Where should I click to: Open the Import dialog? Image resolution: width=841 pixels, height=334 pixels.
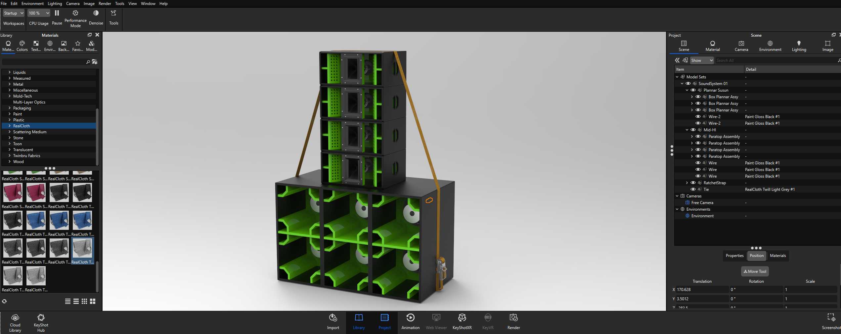[x=333, y=322]
